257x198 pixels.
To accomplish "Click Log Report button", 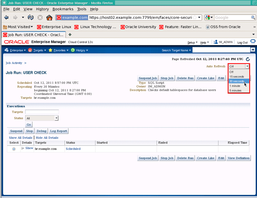I will click(59, 131).
